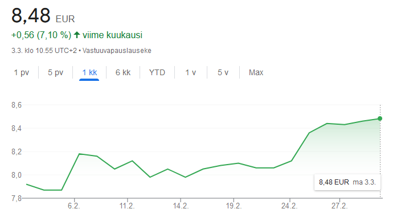405x217 pixels.
Task: Click the 19.2. date axis label
Action: click(x=234, y=206)
